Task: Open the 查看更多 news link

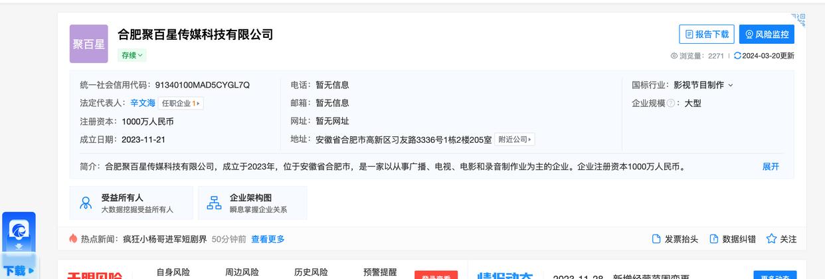Action: (x=268, y=239)
